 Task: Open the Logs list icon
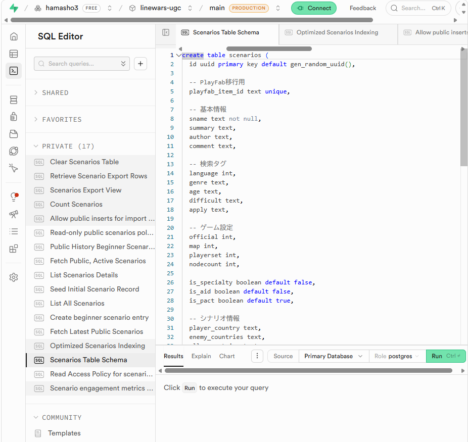coord(14,231)
